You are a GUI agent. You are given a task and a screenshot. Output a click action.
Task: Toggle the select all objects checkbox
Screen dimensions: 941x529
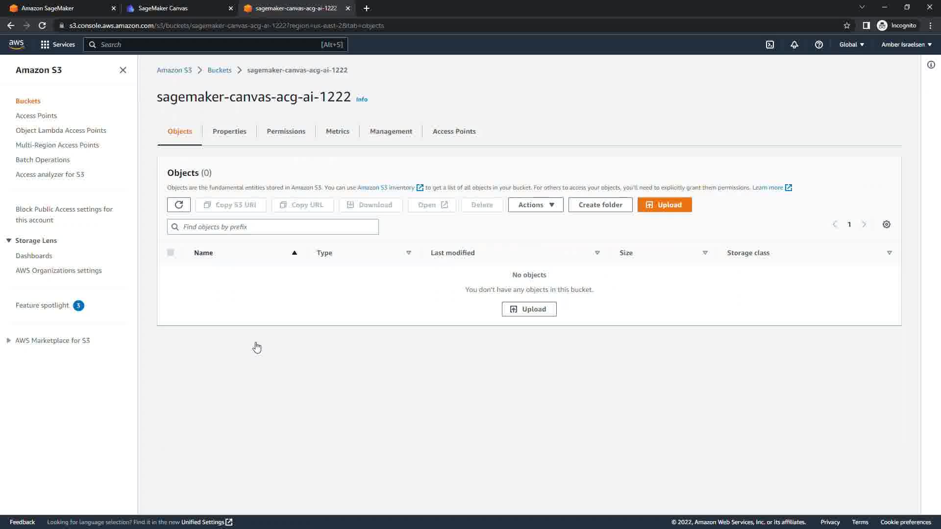pyautogui.click(x=171, y=253)
